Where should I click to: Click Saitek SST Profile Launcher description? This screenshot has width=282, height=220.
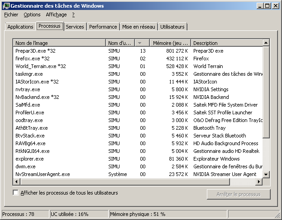click(223, 112)
